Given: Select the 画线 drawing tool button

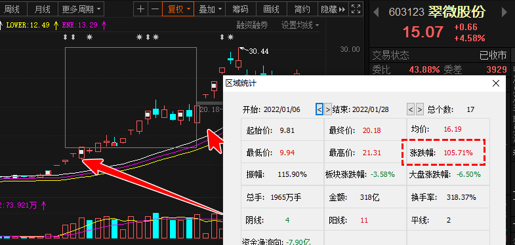Looking at the screenshot, I should pyautogui.click(x=272, y=9).
